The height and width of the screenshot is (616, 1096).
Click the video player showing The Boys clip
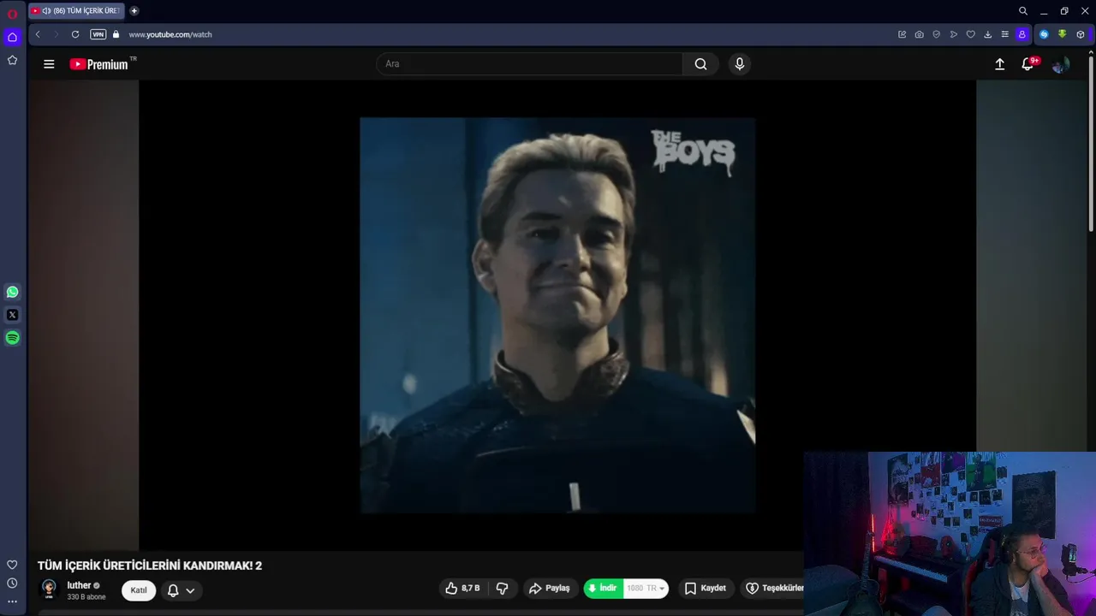[x=557, y=315]
